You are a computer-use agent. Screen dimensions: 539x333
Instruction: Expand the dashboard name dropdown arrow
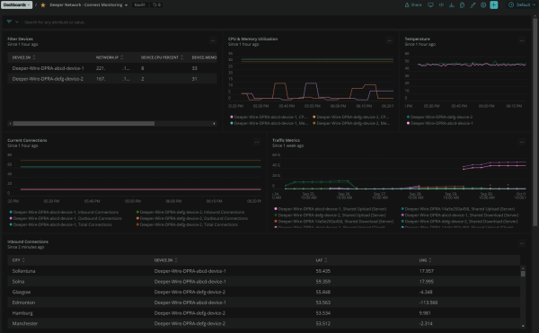click(126, 5)
